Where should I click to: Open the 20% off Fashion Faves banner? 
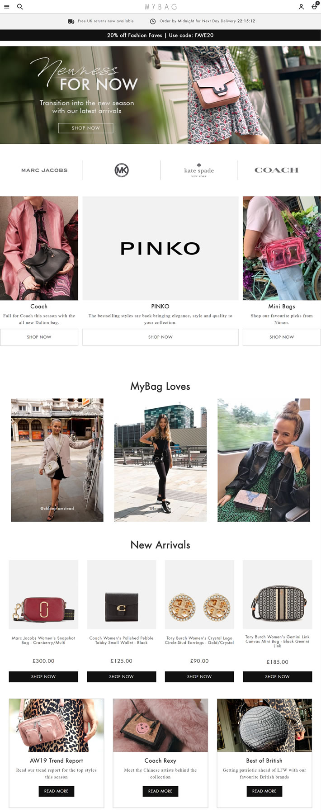pos(160,35)
